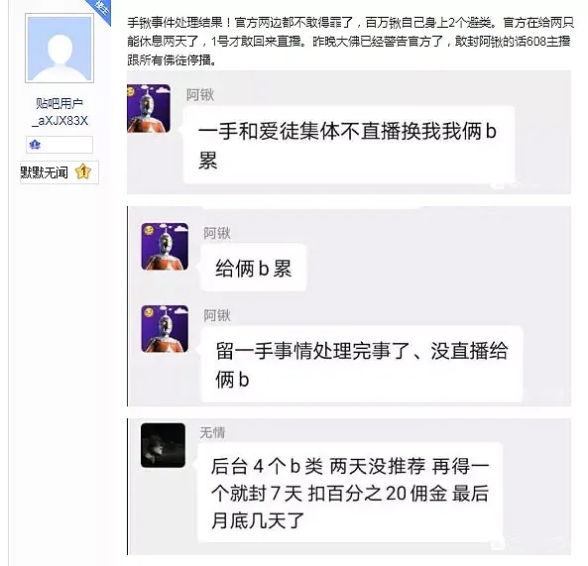Image resolution: width=588 pixels, height=566 pixels.
Task: Click 阿锹's avatar beside 给俩 b 累
Action: (x=165, y=246)
